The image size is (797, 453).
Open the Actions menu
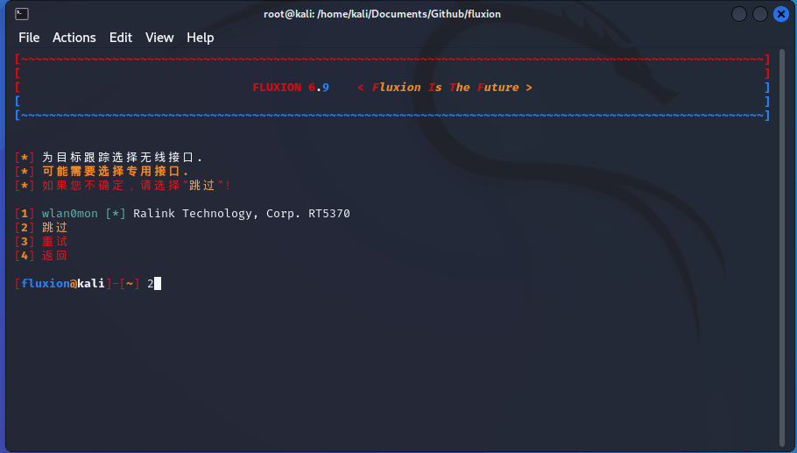coord(74,38)
